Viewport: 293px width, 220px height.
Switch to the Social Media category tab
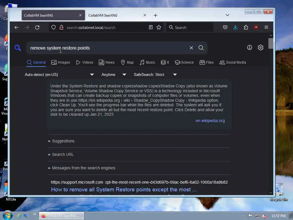click(x=233, y=62)
